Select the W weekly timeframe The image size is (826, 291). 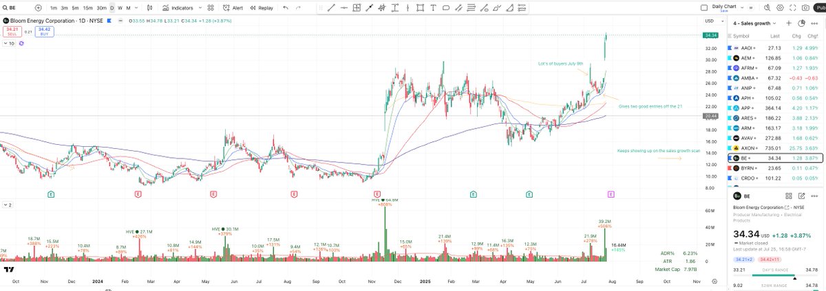[x=120, y=8]
